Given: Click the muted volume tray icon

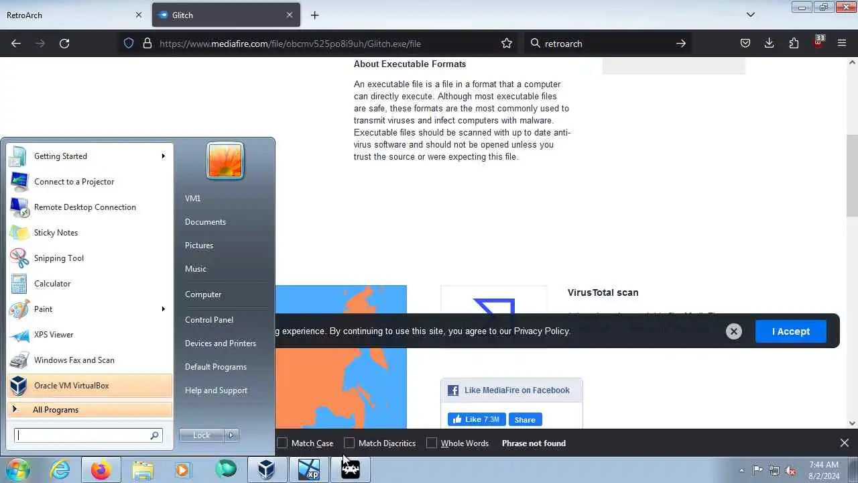Looking at the screenshot, I should point(791,470).
